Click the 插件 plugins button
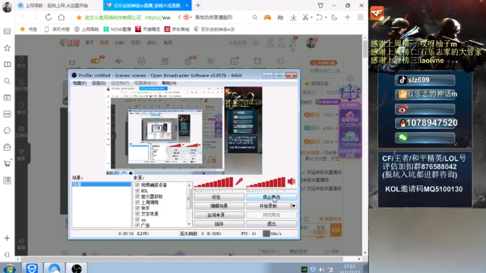This screenshot has height=273, width=486. [219, 224]
